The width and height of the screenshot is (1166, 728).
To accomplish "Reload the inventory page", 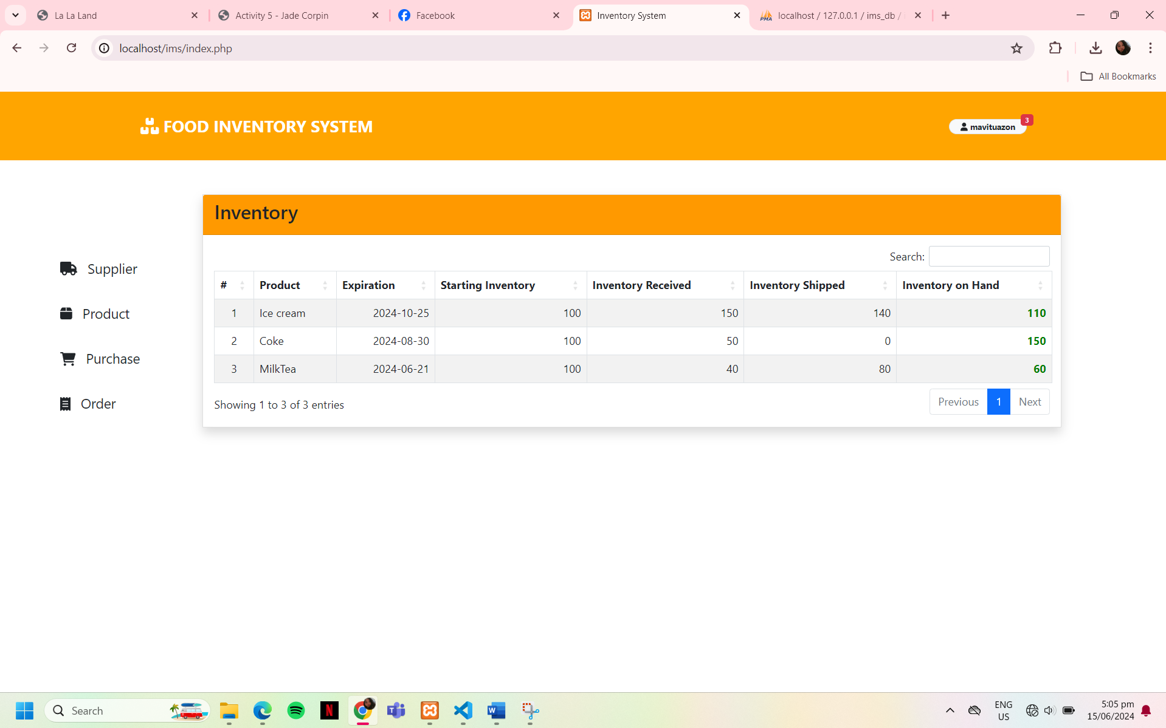I will [71, 49].
